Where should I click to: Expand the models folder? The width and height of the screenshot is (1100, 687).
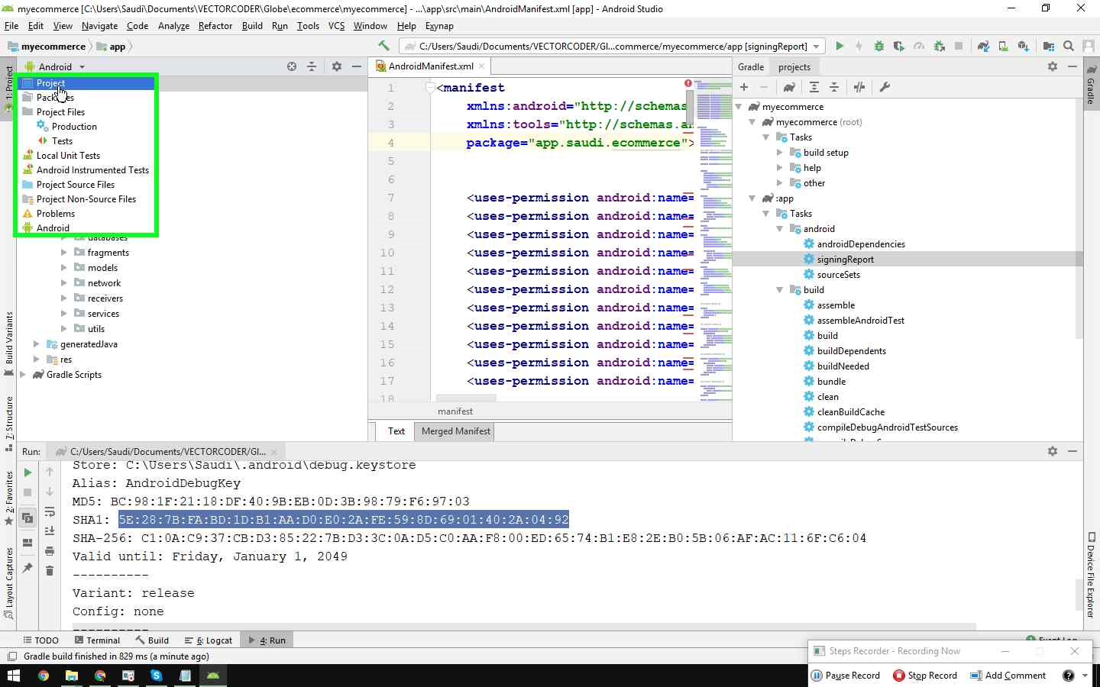coord(64,268)
